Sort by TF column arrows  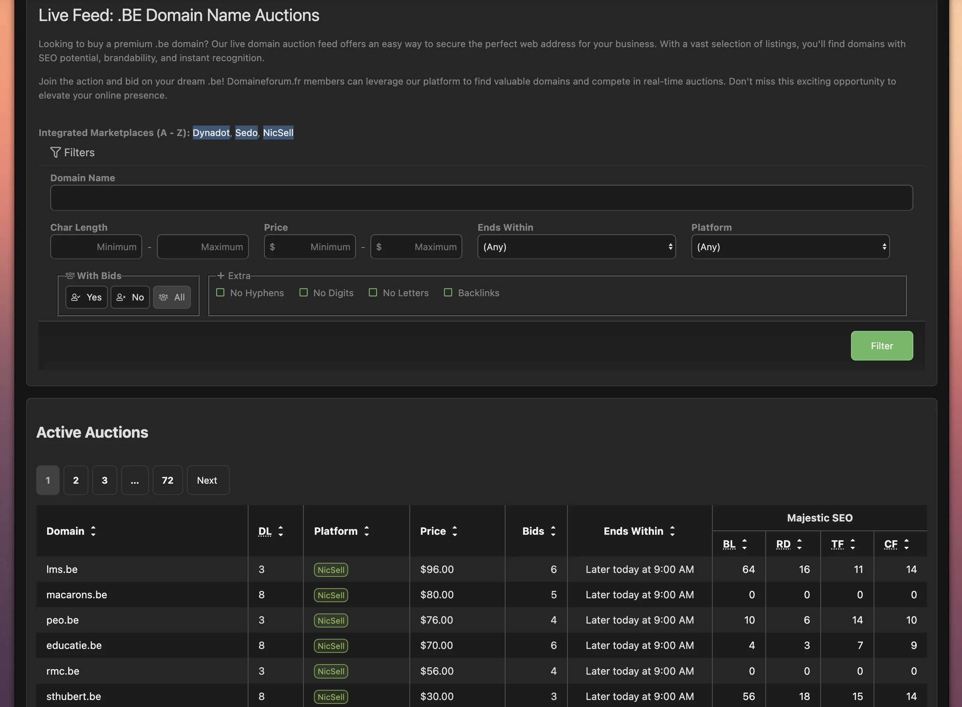[853, 544]
